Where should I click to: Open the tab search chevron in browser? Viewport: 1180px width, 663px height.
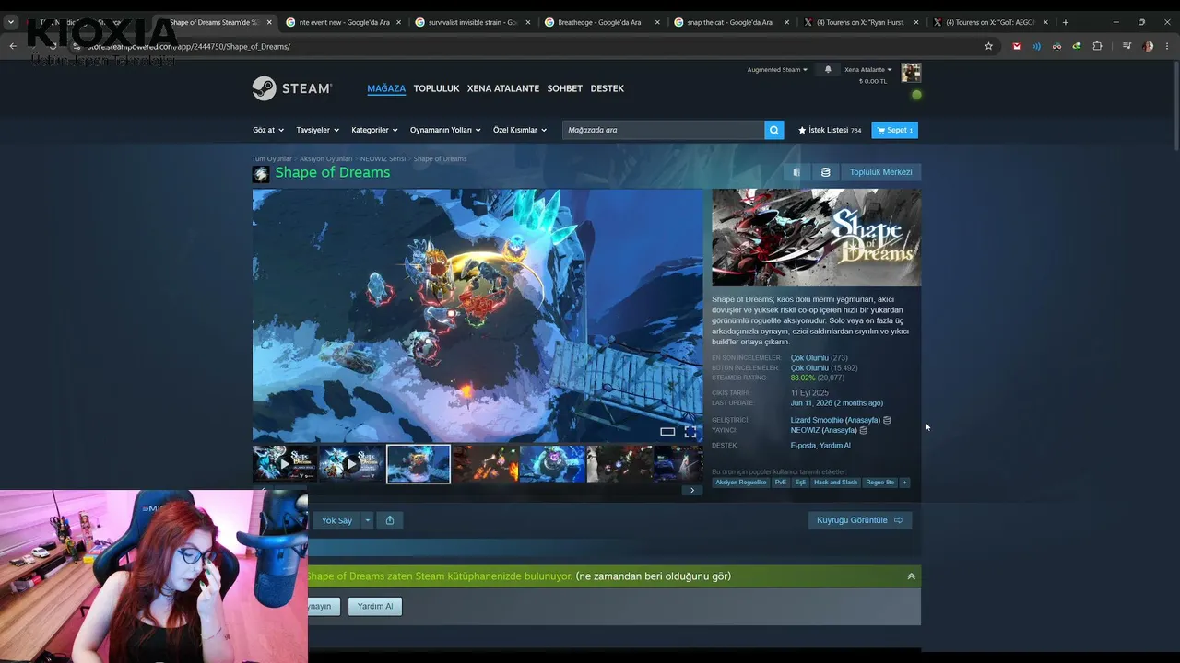click(x=11, y=22)
